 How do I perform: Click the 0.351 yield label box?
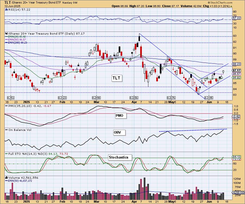[11, 98]
